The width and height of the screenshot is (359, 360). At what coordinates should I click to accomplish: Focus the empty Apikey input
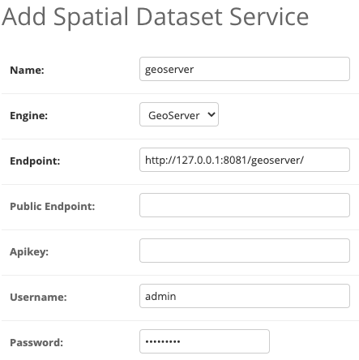[x=245, y=251]
